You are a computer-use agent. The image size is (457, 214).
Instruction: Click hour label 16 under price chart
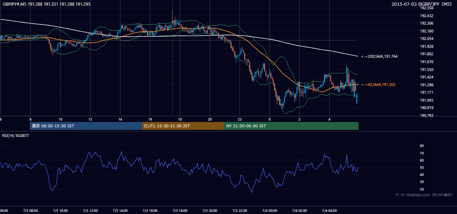coord(150,119)
